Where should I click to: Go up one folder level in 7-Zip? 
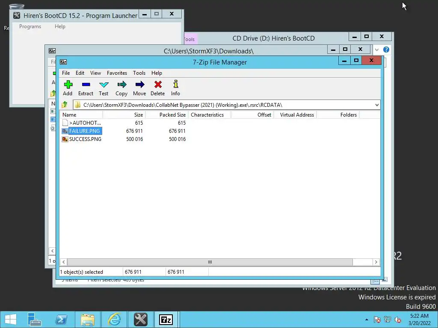coord(65,105)
